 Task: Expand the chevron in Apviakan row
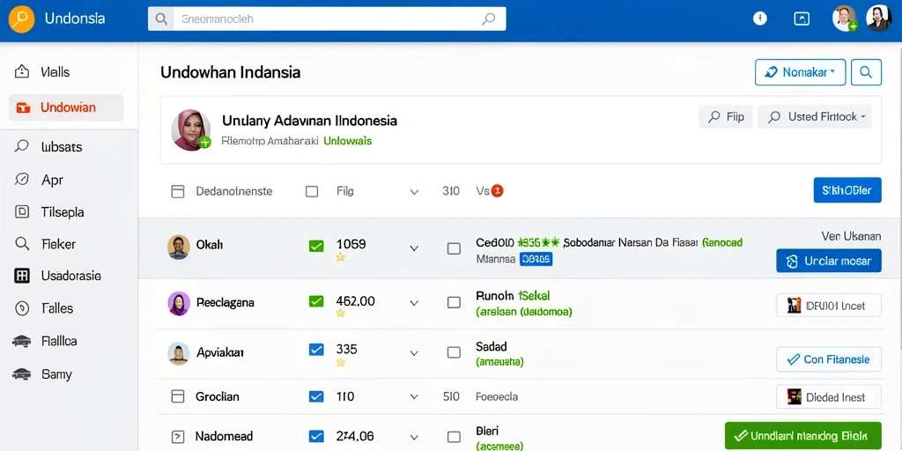coord(414,352)
